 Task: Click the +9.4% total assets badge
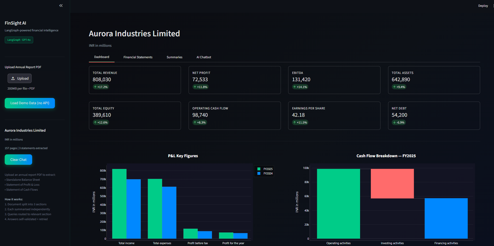point(399,87)
